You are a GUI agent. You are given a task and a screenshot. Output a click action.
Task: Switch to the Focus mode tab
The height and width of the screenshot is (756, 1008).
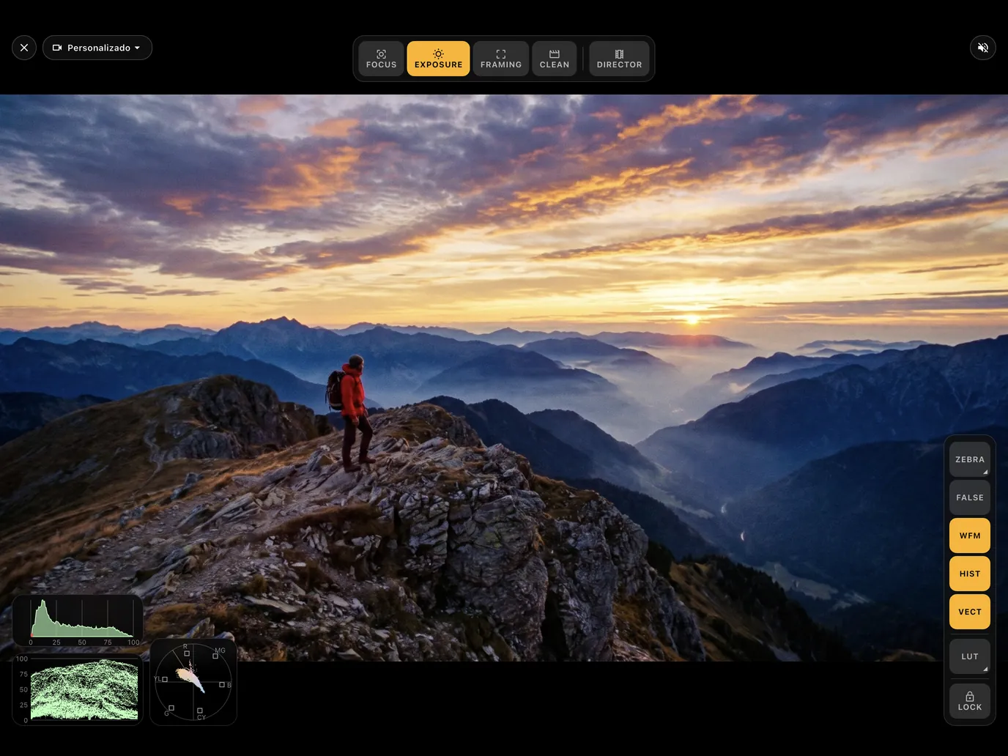pyautogui.click(x=381, y=59)
